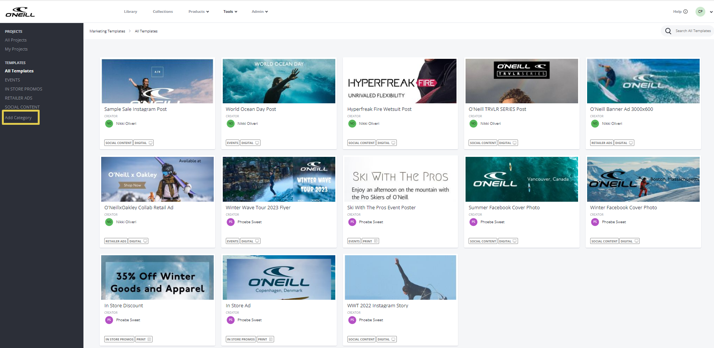Select All Templates in sidebar

pyautogui.click(x=19, y=71)
